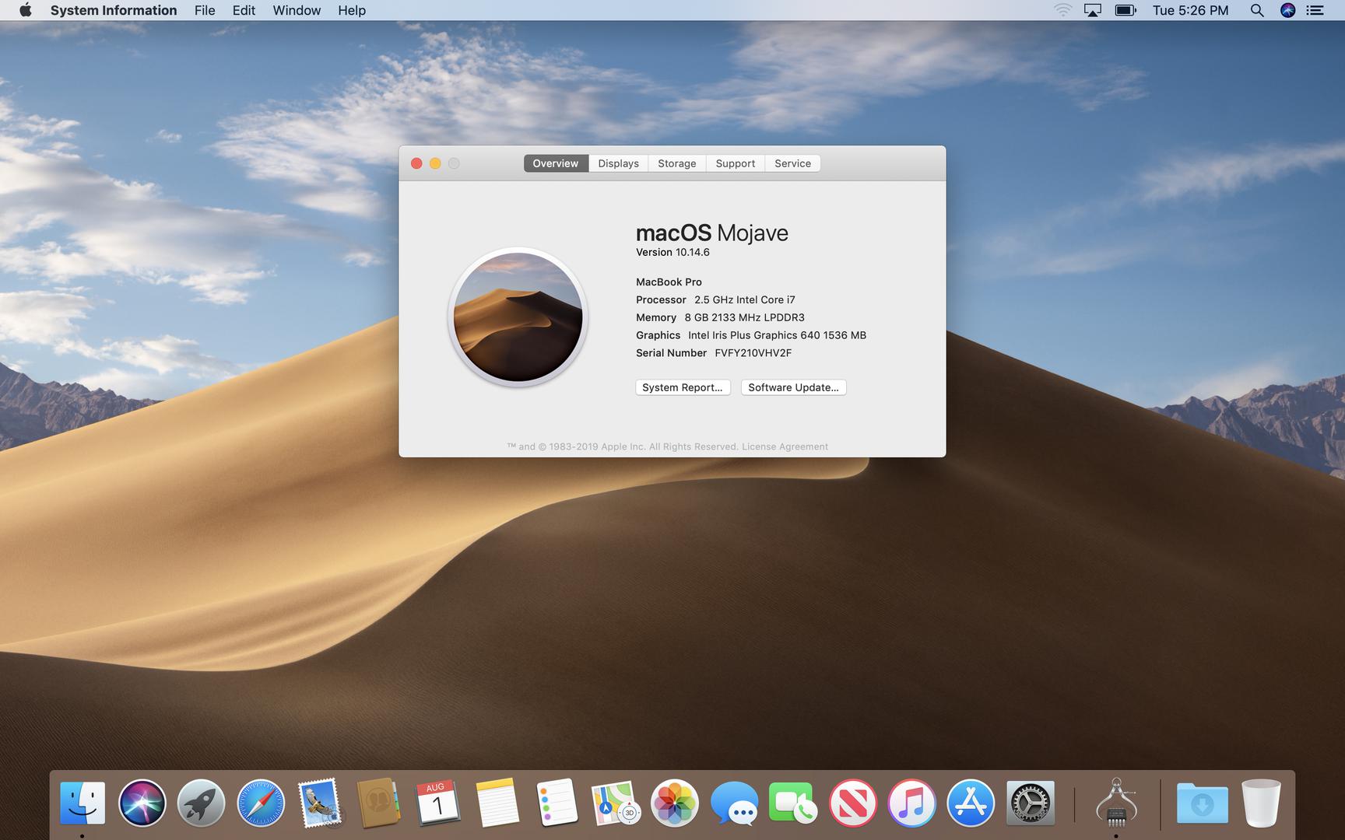Open the Window menu
The width and height of the screenshot is (1345, 840).
point(297,10)
